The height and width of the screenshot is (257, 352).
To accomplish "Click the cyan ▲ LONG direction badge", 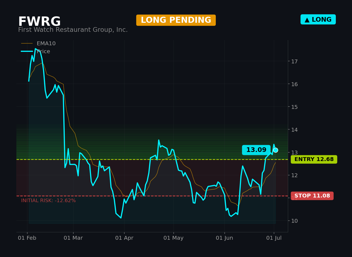I will (318, 19).
